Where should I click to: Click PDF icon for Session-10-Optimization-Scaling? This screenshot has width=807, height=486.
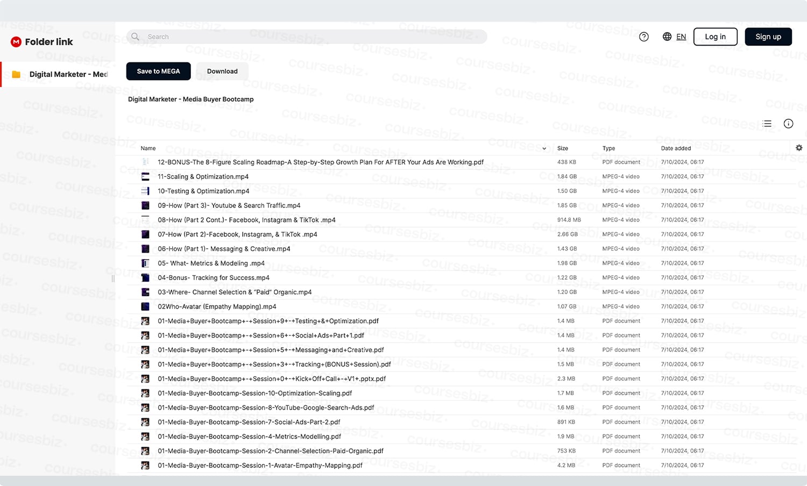click(145, 394)
